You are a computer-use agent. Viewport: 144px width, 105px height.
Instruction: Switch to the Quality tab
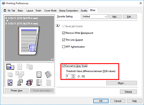(x=84, y=11)
